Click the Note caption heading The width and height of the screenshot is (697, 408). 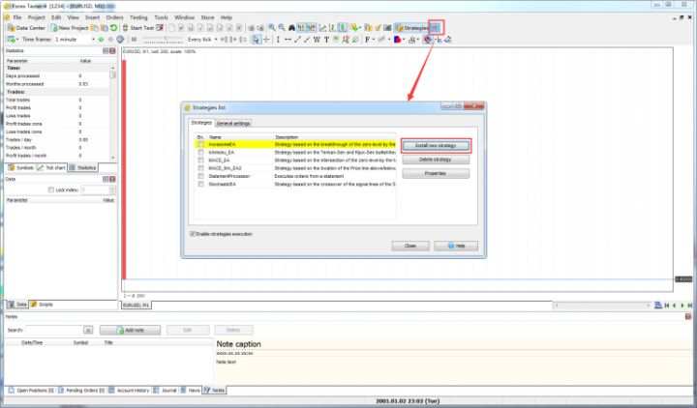pos(238,344)
